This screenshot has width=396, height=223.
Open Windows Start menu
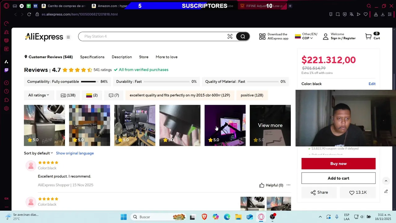tap(123, 217)
